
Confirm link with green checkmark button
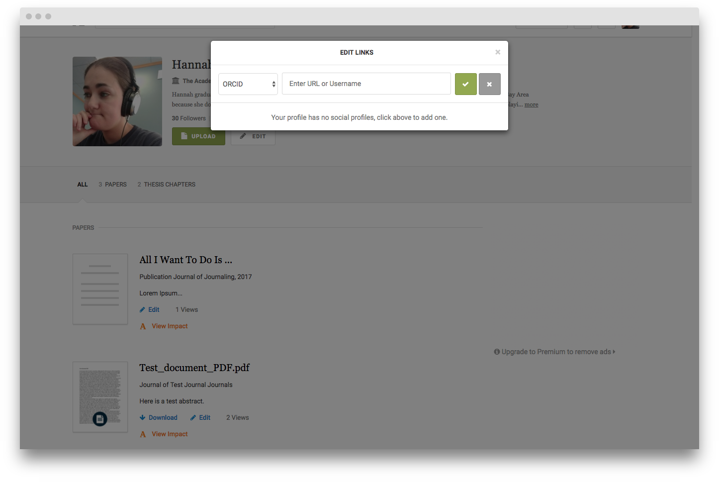(x=465, y=84)
